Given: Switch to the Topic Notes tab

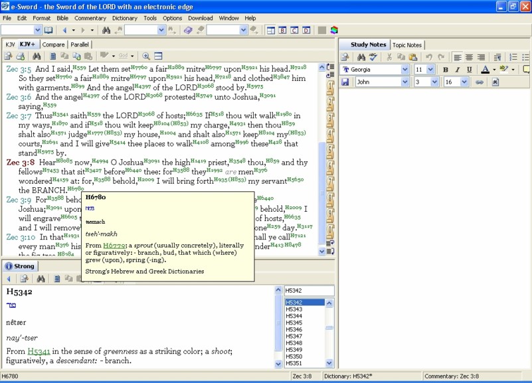Looking at the screenshot, I should click(407, 44).
